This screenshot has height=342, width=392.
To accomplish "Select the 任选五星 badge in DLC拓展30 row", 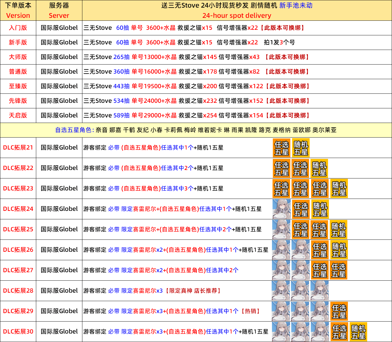I will click(x=339, y=332).
